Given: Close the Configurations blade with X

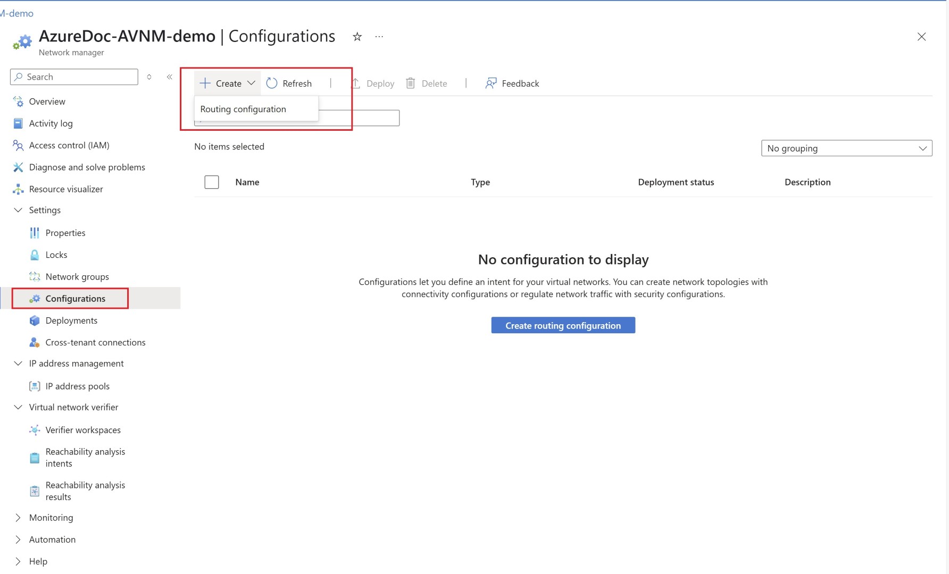Looking at the screenshot, I should pyautogui.click(x=921, y=37).
